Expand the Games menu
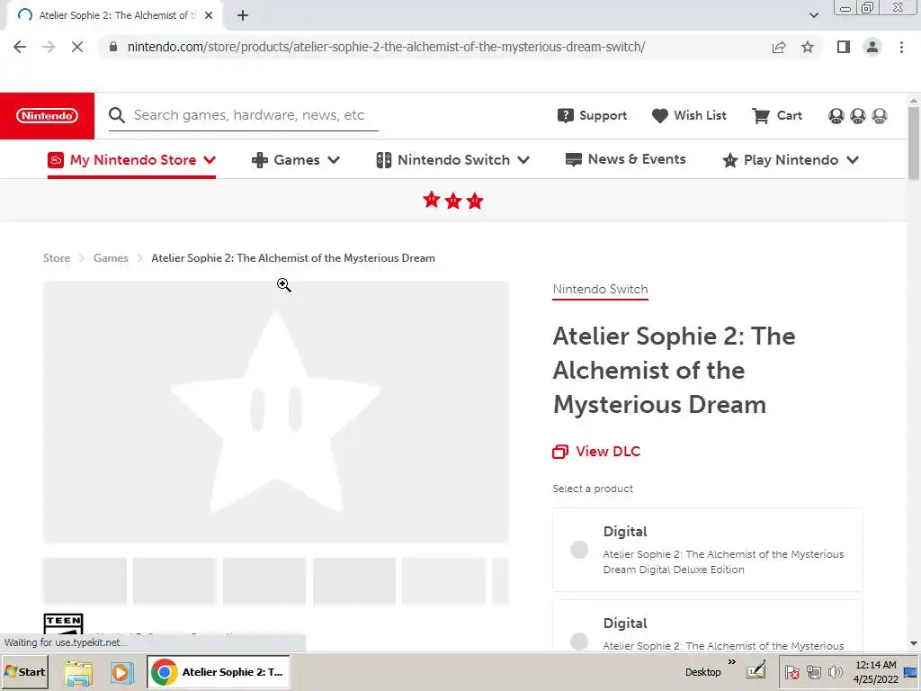The image size is (921, 691). coord(295,160)
